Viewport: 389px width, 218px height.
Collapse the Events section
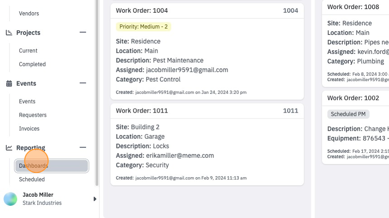[83, 83]
